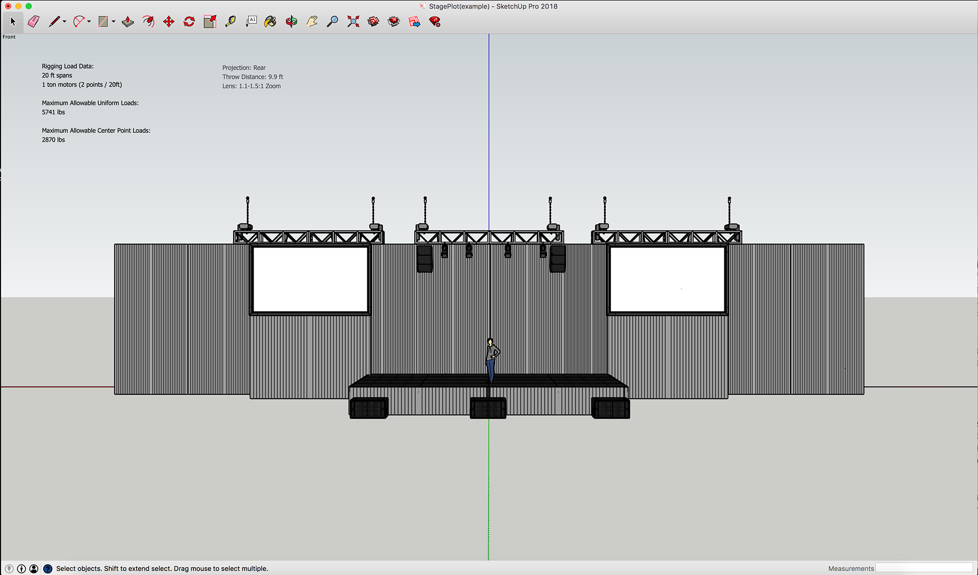Click the Select arrow tool
Viewport: 978px width, 575px height.
coord(13,21)
